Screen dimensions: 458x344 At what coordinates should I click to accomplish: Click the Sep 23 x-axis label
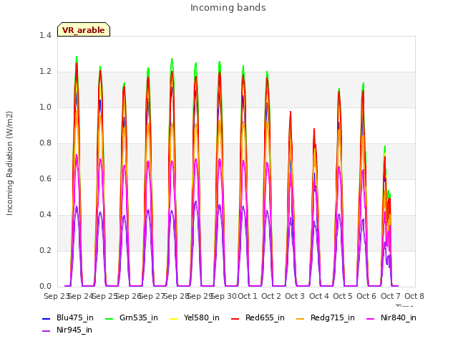point(57,296)
